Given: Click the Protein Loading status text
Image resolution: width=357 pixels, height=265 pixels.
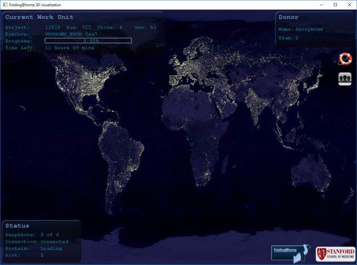Looking at the screenshot, I should click(x=51, y=248).
